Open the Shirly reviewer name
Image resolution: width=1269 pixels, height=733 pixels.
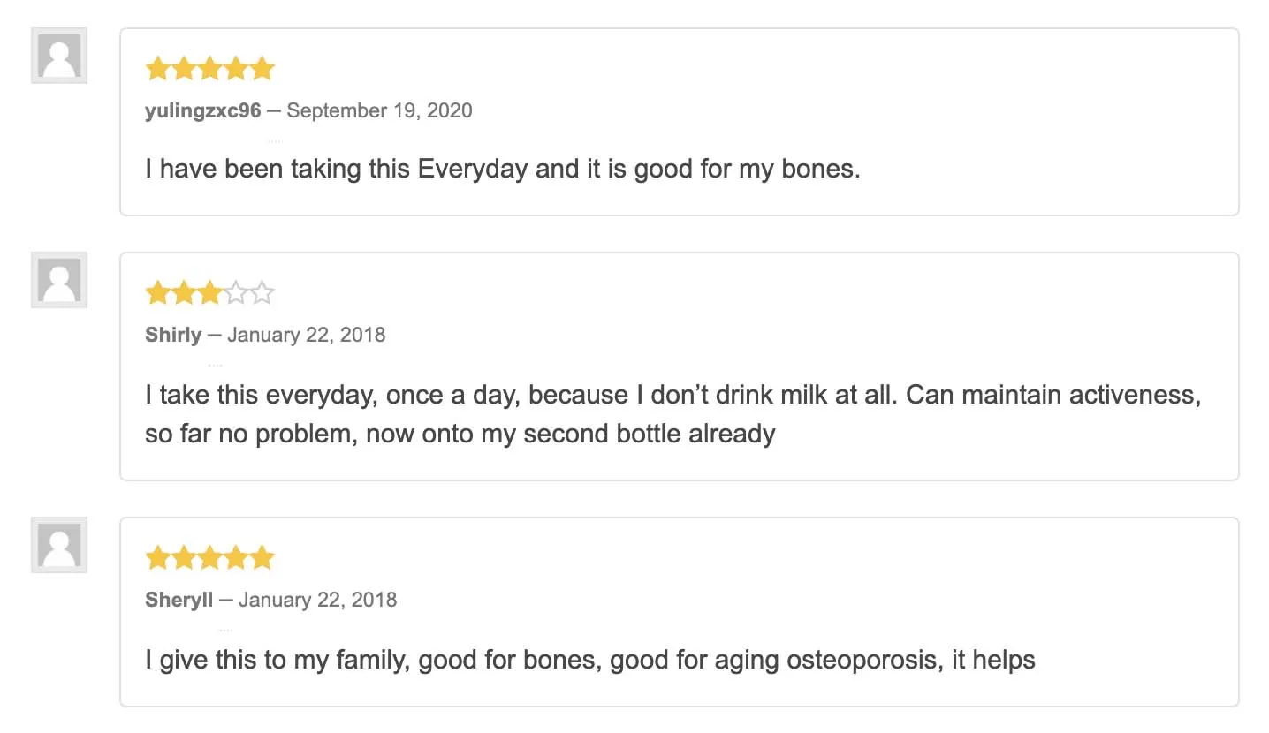(x=173, y=335)
